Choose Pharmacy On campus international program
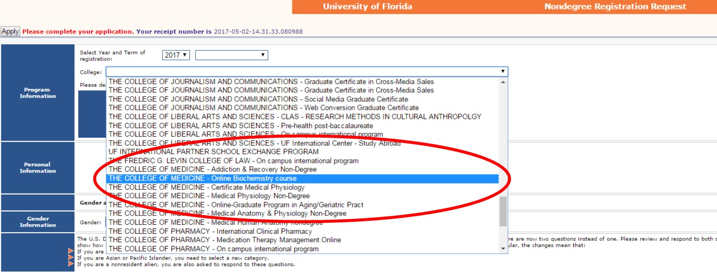Viewport: 717px width, 272px height. pyautogui.click(x=302, y=249)
